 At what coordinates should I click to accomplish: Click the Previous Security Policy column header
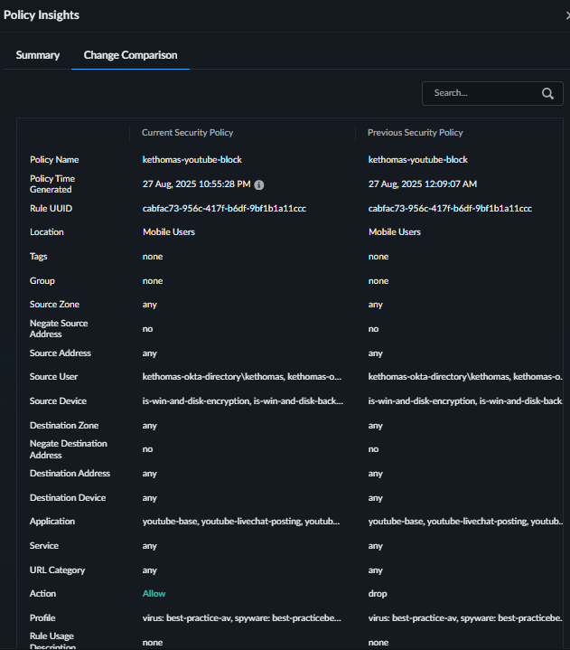416,133
